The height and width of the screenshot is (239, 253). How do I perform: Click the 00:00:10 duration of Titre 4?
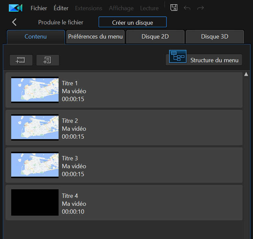point(73,212)
